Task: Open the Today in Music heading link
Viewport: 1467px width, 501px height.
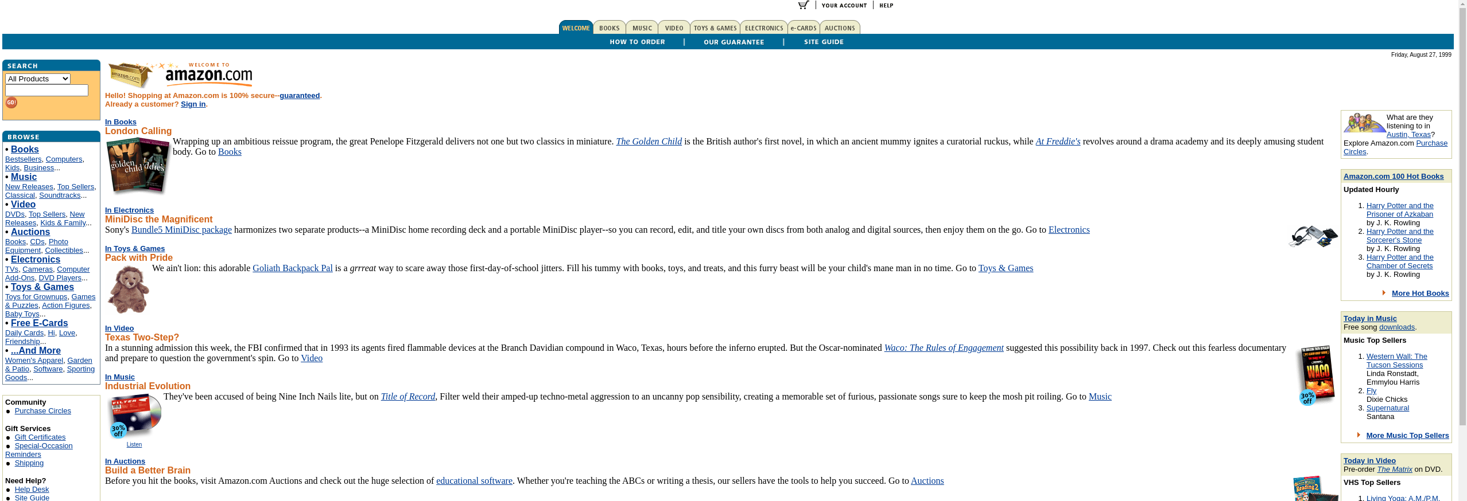Action: point(1370,319)
